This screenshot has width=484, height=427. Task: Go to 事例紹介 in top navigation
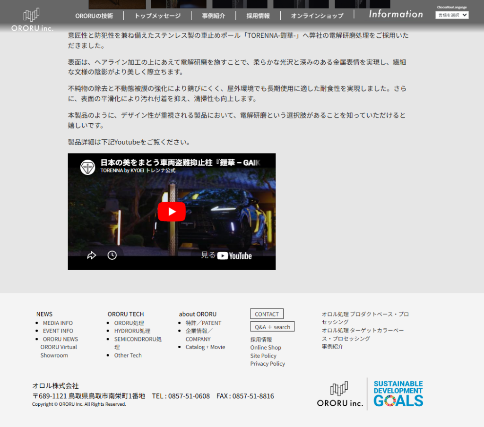point(214,16)
